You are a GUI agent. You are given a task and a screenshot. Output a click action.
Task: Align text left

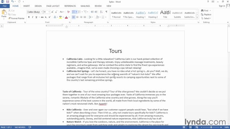tap(73, 17)
